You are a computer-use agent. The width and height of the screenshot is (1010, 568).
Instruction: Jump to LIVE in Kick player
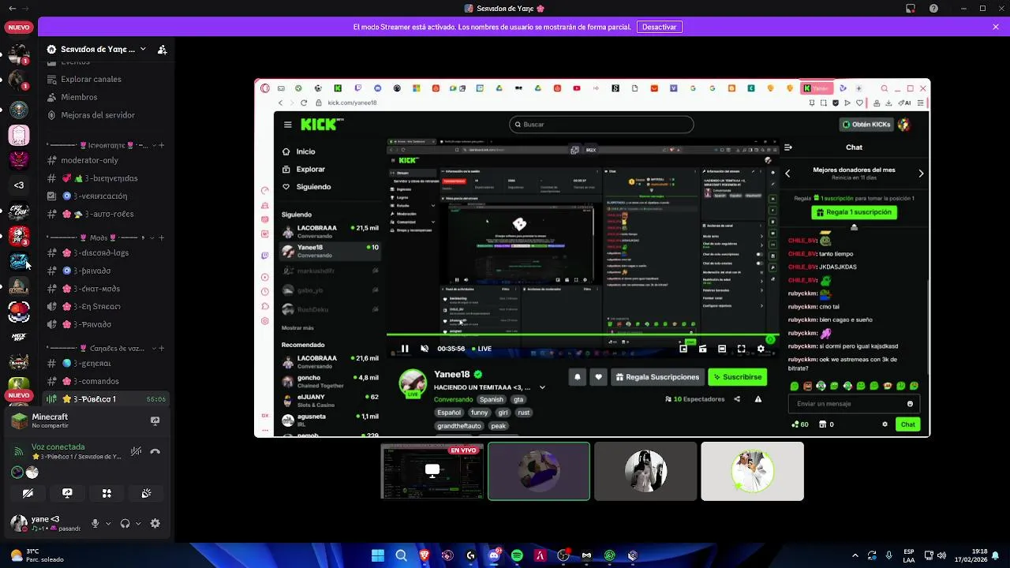(481, 349)
